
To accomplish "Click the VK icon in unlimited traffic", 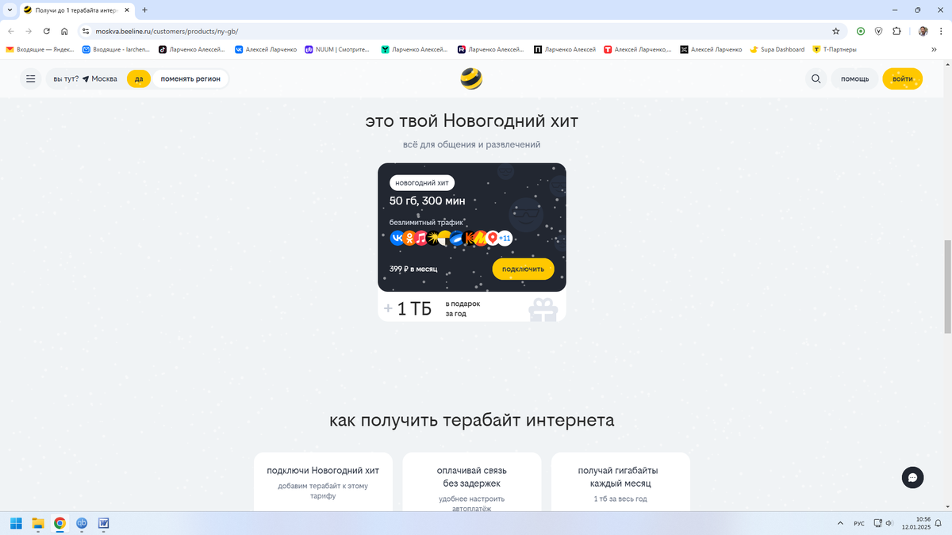I will 397,238.
